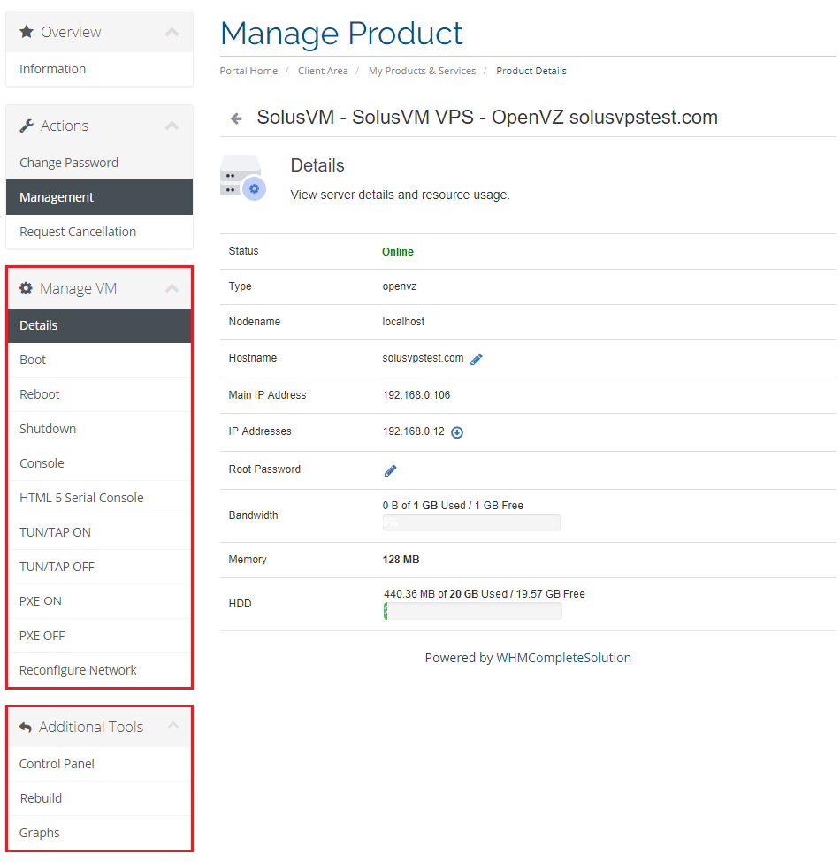The image size is (840, 862).
Task: Open Information in the Overview panel
Action: (x=100, y=69)
